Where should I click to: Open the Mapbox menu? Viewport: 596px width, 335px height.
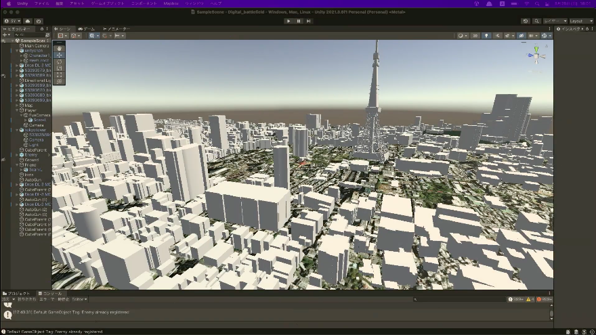[171, 3]
